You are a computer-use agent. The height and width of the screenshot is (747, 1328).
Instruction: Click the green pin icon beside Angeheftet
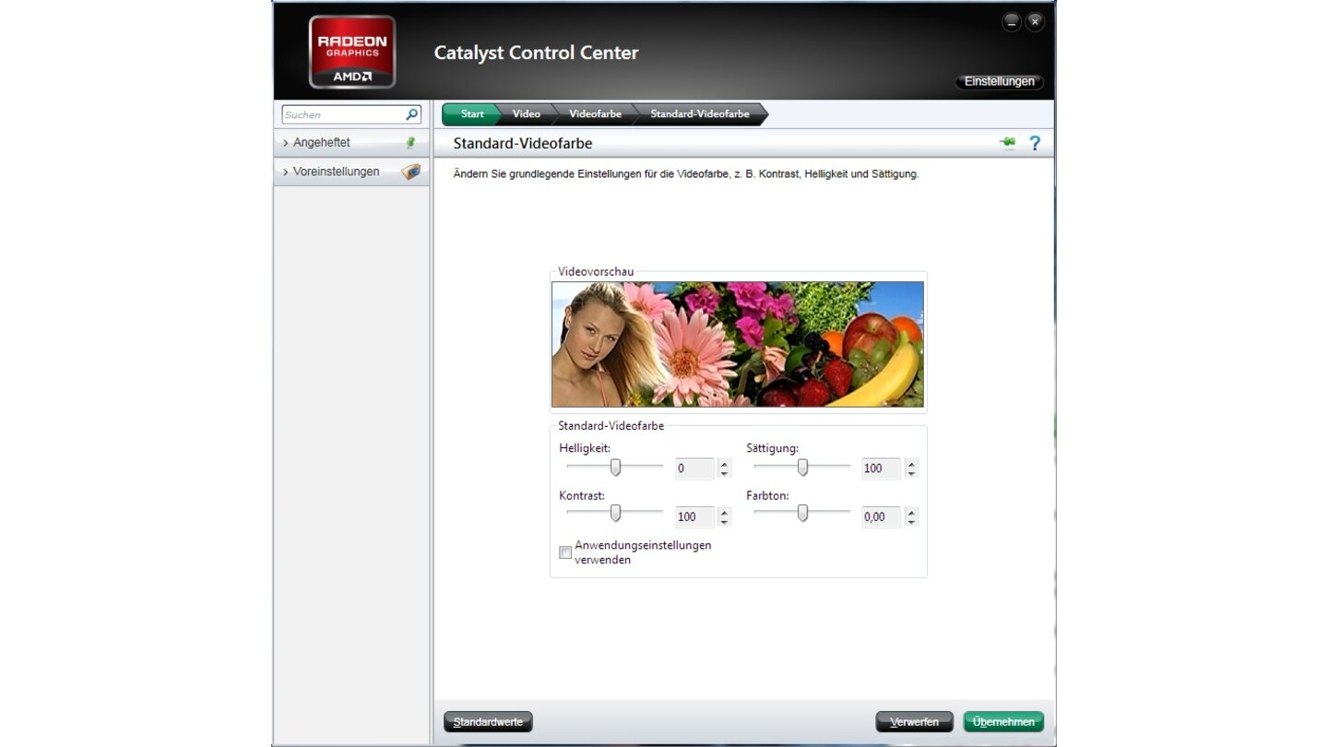pyautogui.click(x=411, y=143)
